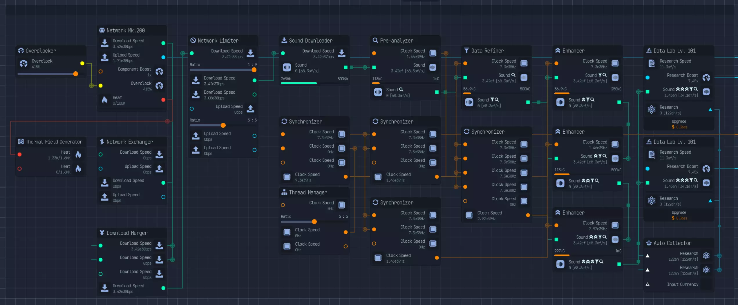Click the Overclock fan icon in Overclocker node

click(23, 63)
